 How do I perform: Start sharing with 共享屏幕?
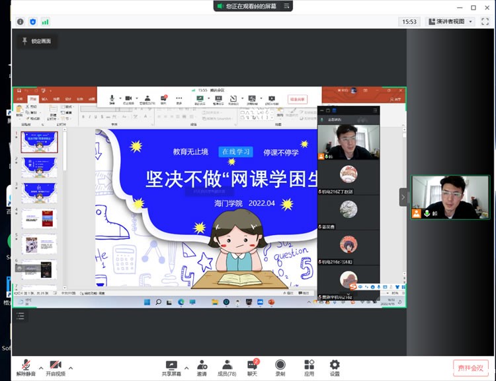(171, 368)
